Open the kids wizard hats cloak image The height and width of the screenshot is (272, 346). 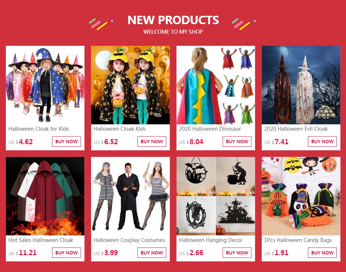click(45, 85)
